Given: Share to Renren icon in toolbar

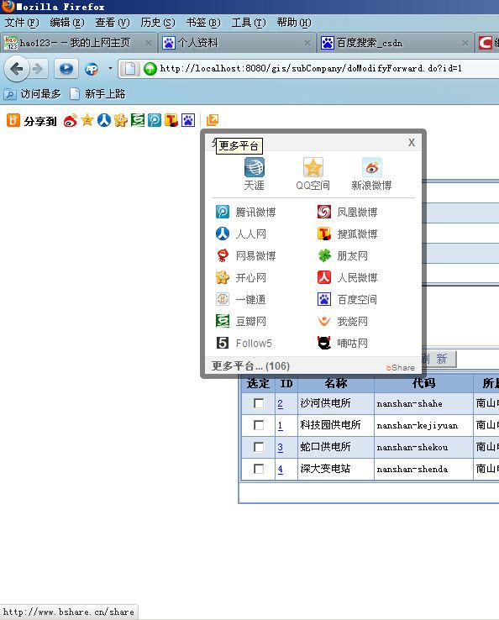Looking at the screenshot, I should 104,120.
